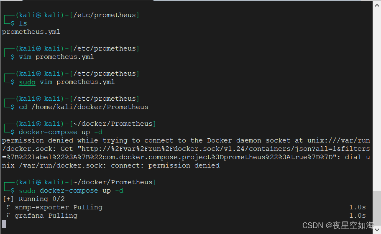Click the block cursor at the terminal bottom
The height and width of the screenshot is (234, 381).
coord(4,224)
